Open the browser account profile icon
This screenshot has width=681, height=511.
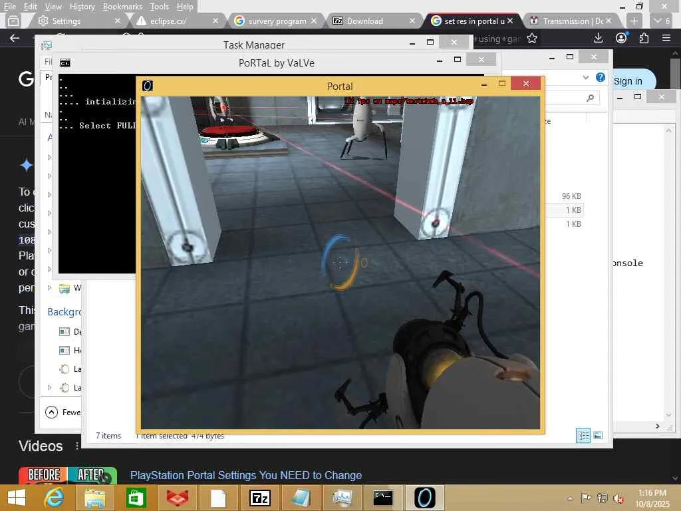click(622, 38)
